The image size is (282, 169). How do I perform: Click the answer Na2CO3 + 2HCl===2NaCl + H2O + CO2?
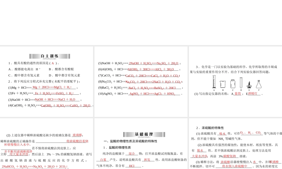[x=154, y=82]
